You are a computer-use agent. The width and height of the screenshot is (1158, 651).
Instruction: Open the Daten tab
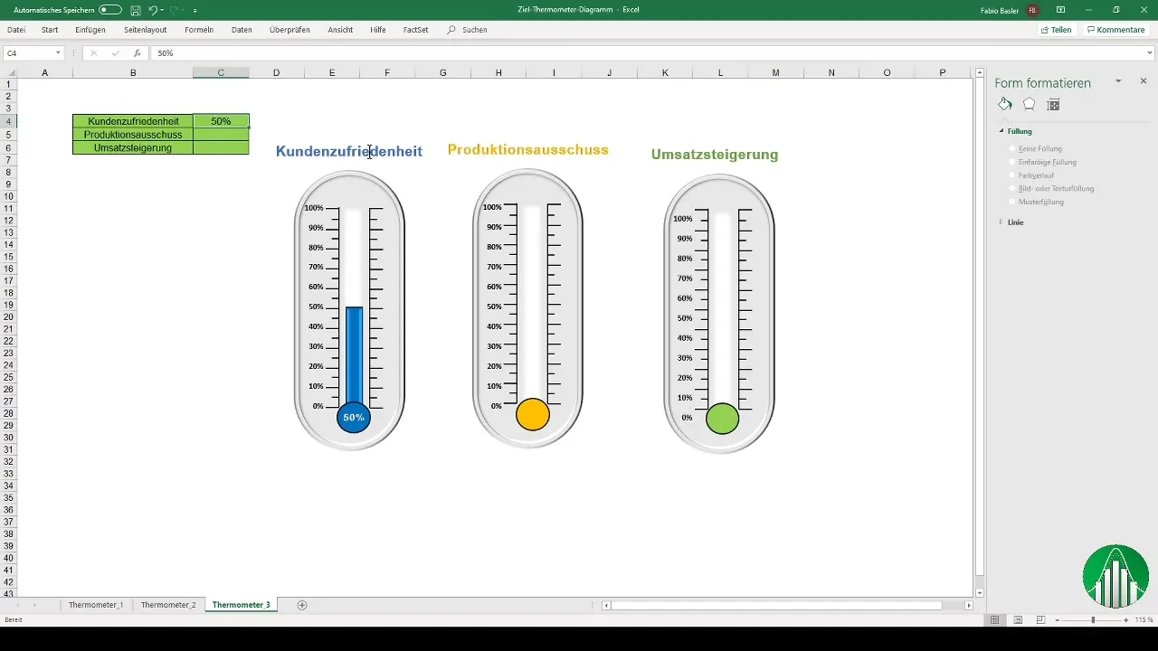pyautogui.click(x=242, y=30)
